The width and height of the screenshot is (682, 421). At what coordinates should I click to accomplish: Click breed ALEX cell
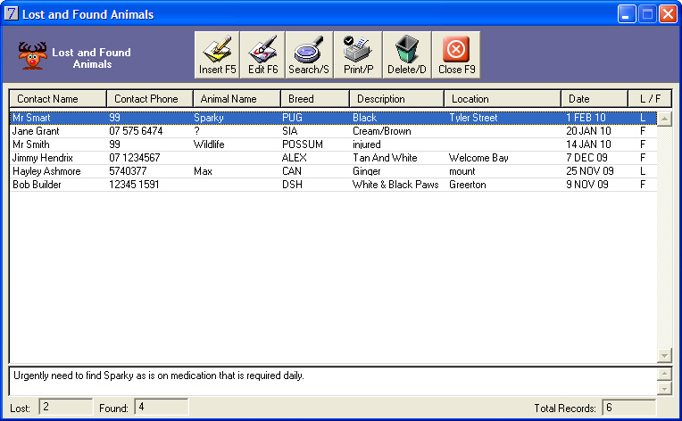[x=294, y=158]
